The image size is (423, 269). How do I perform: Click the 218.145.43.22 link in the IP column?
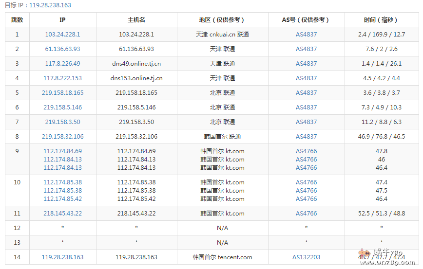tap(62, 214)
